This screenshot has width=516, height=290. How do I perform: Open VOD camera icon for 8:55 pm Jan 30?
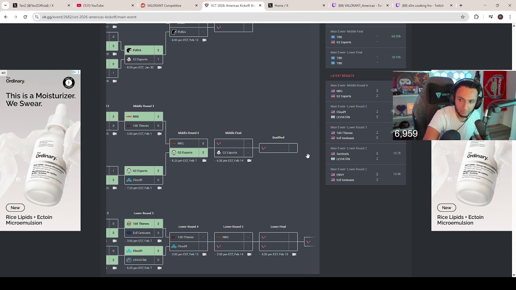(x=160, y=67)
